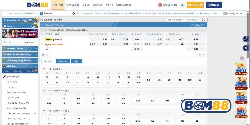Click the Khuyến Mãi promotion icon
The height and width of the screenshot is (125, 250).
pyautogui.click(x=160, y=5)
